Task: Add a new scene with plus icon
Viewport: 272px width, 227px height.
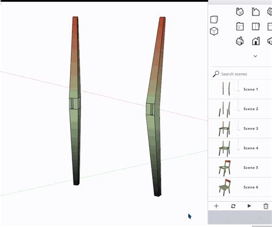Action: pos(216,206)
